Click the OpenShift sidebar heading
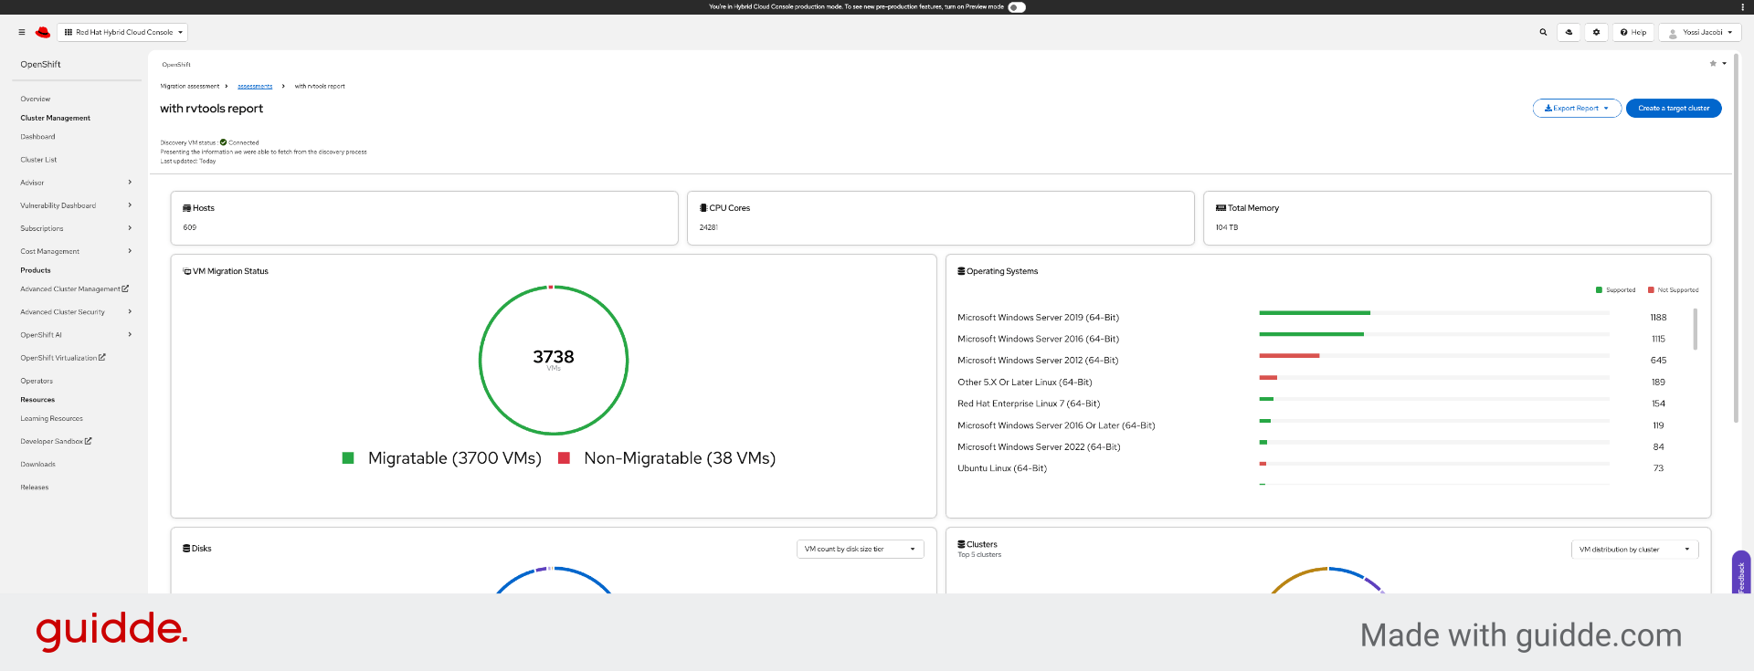Screen dimensions: 1754x671 pyautogui.click(x=41, y=65)
